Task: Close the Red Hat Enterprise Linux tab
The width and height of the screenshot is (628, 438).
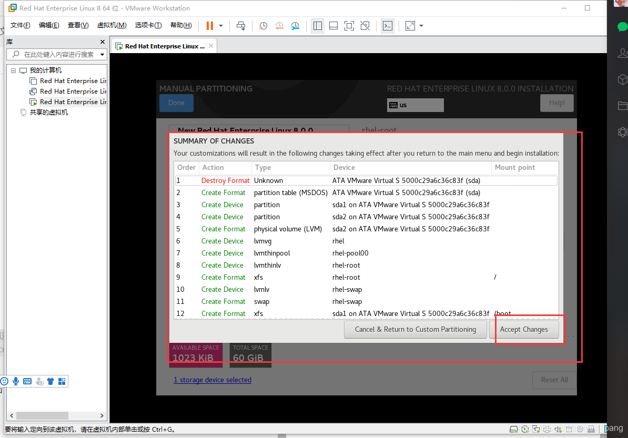Action: pos(211,46)
